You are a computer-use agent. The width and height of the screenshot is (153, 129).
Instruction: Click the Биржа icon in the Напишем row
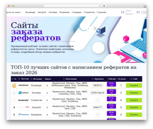click(47, 115)
